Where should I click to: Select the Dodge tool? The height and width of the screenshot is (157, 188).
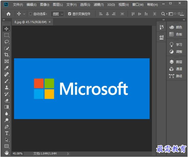6,120
